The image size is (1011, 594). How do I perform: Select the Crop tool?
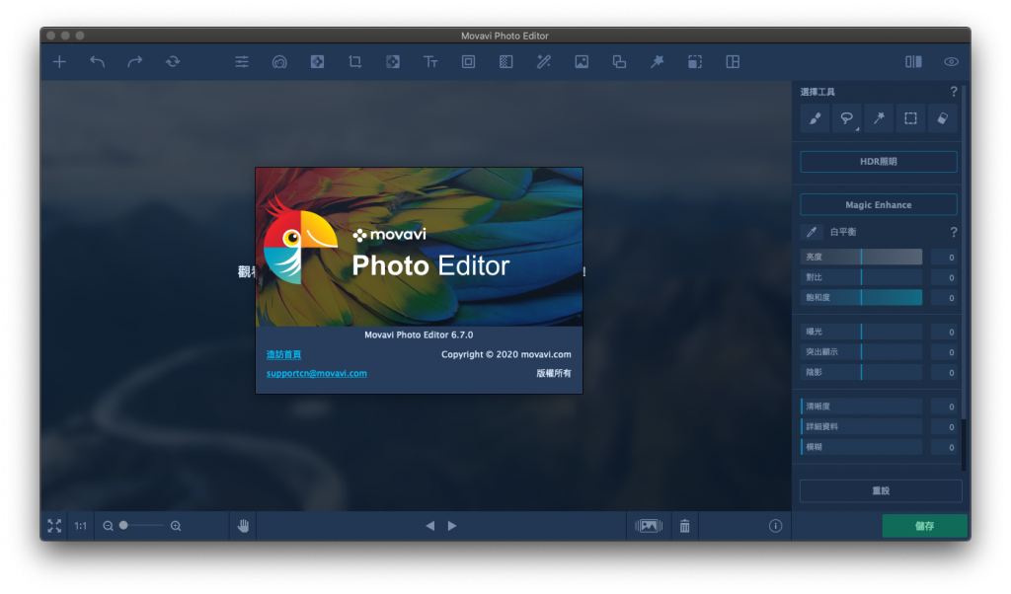click(354, 62)
